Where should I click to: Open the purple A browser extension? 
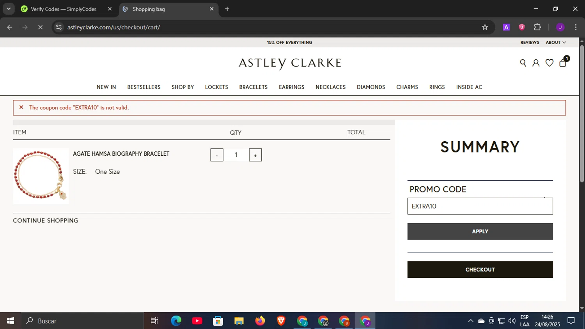pyautogui.click(x=506, y=27)
